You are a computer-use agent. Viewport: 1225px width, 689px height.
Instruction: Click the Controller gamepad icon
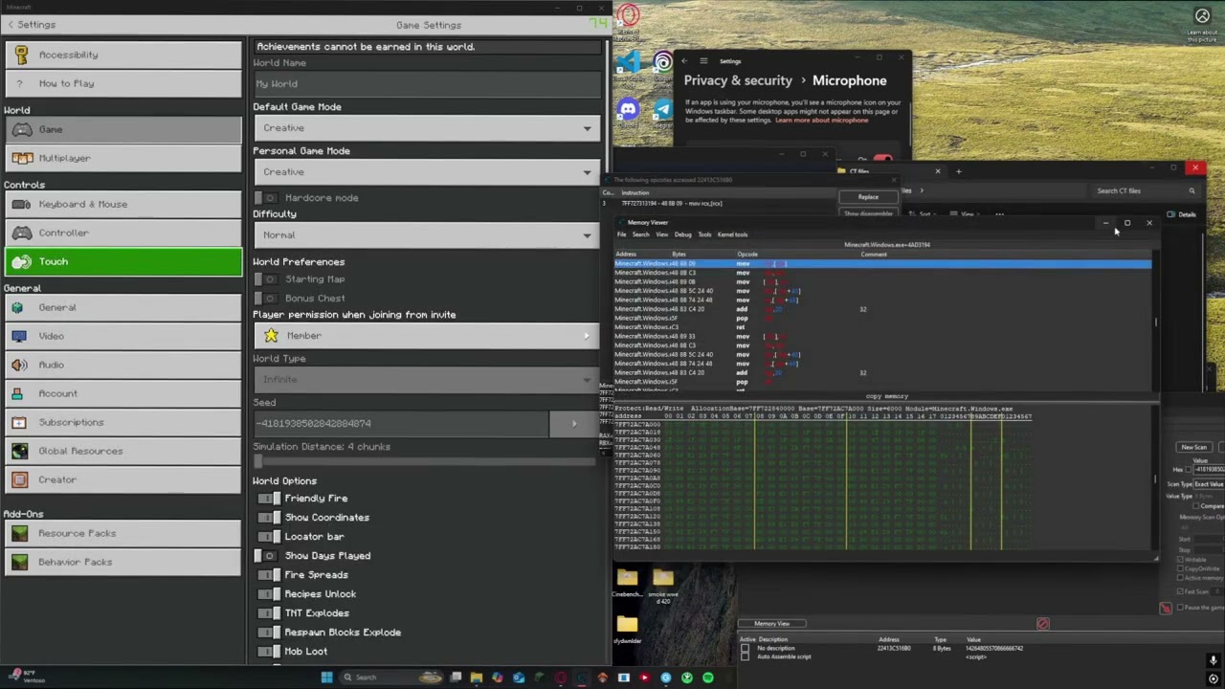(x=21, y=233)
